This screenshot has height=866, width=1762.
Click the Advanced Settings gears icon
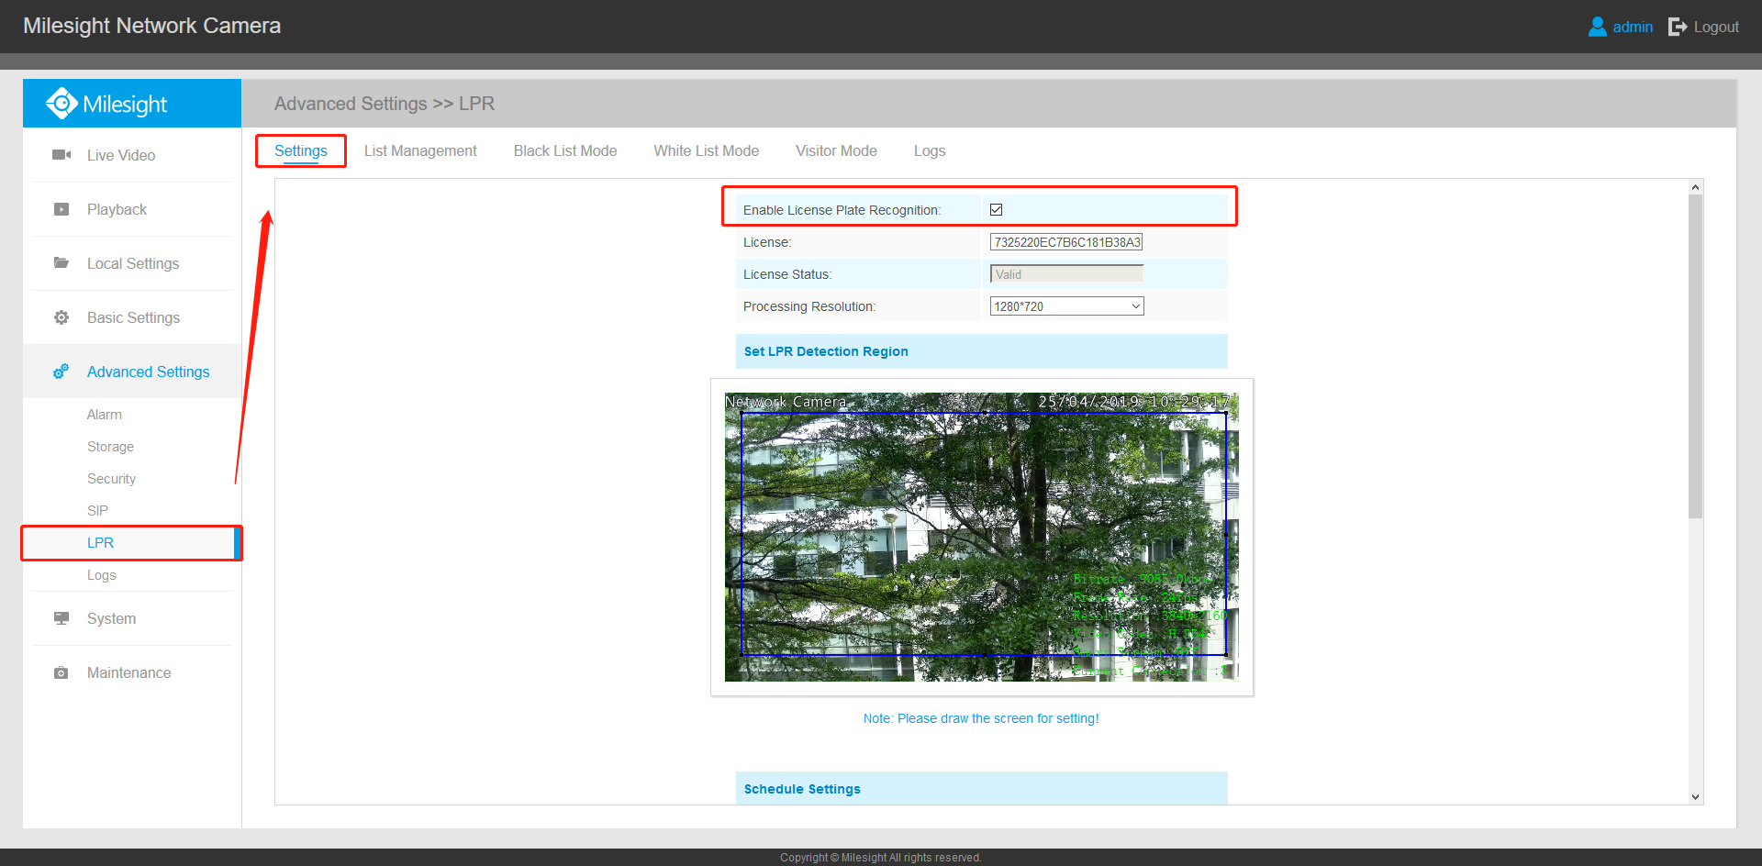coord(61,372)
